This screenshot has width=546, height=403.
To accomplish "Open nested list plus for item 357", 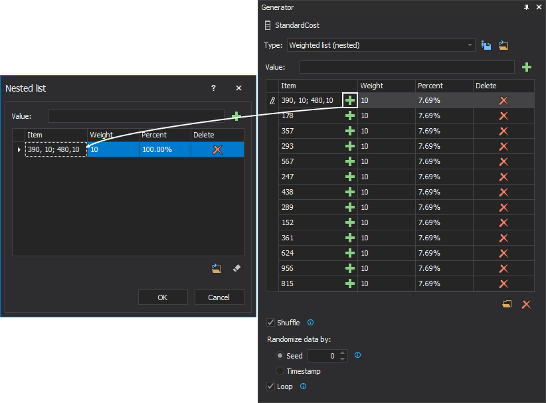I will click(349, 131).
